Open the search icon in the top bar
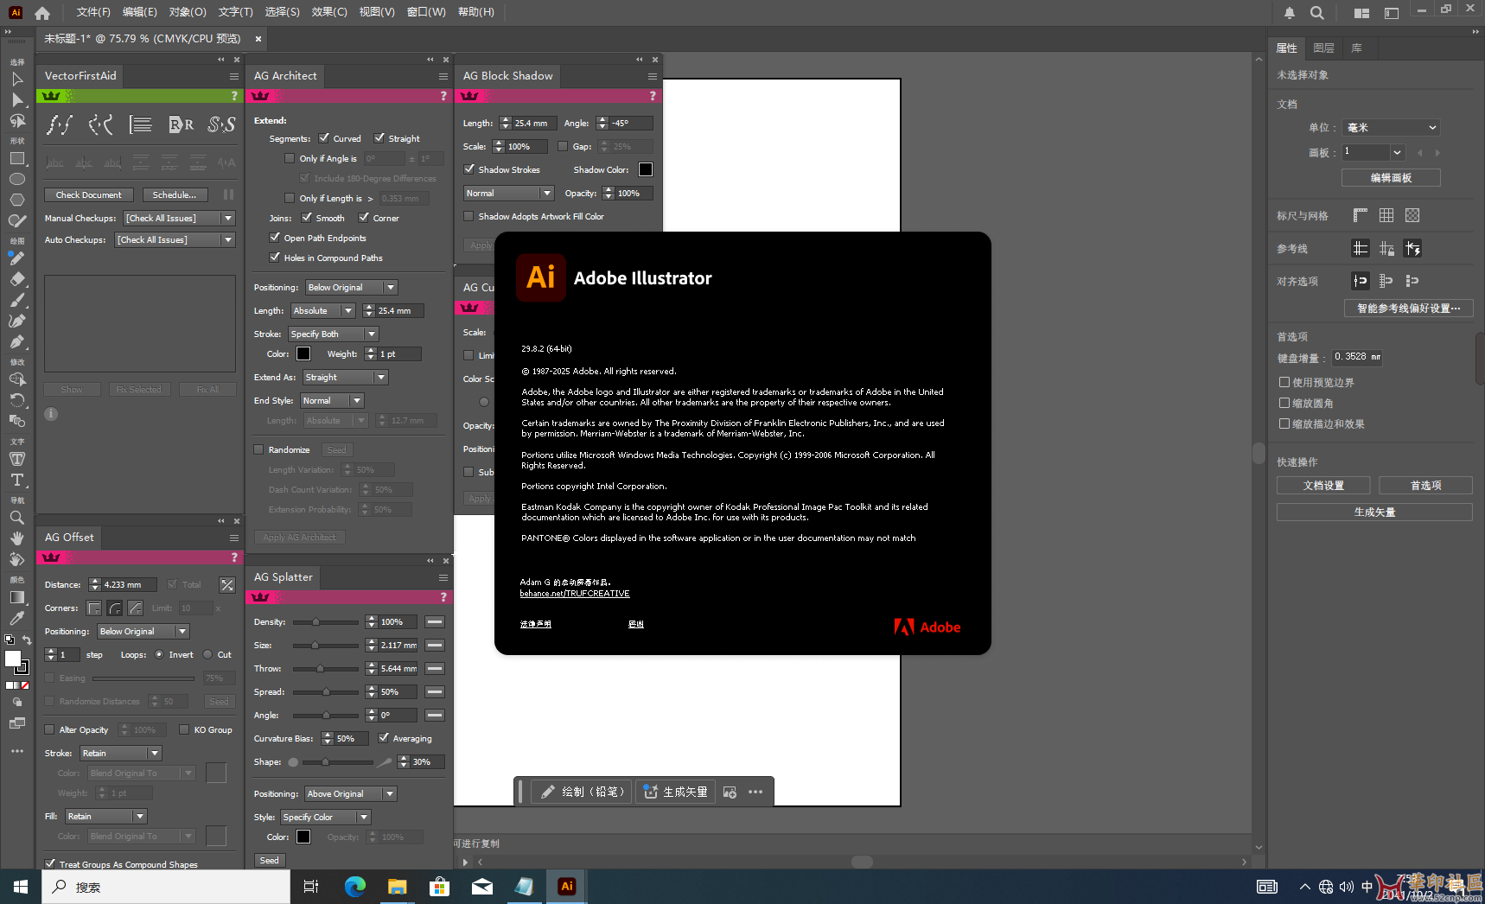This screenshot has height=904, width=1485. pos(1316,13)
